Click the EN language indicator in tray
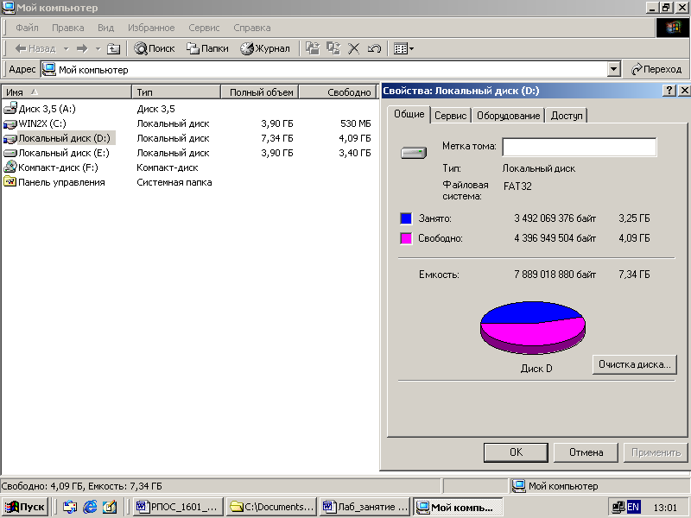Image resolution: width=691 pixels, height=518 pixels. 633,507
